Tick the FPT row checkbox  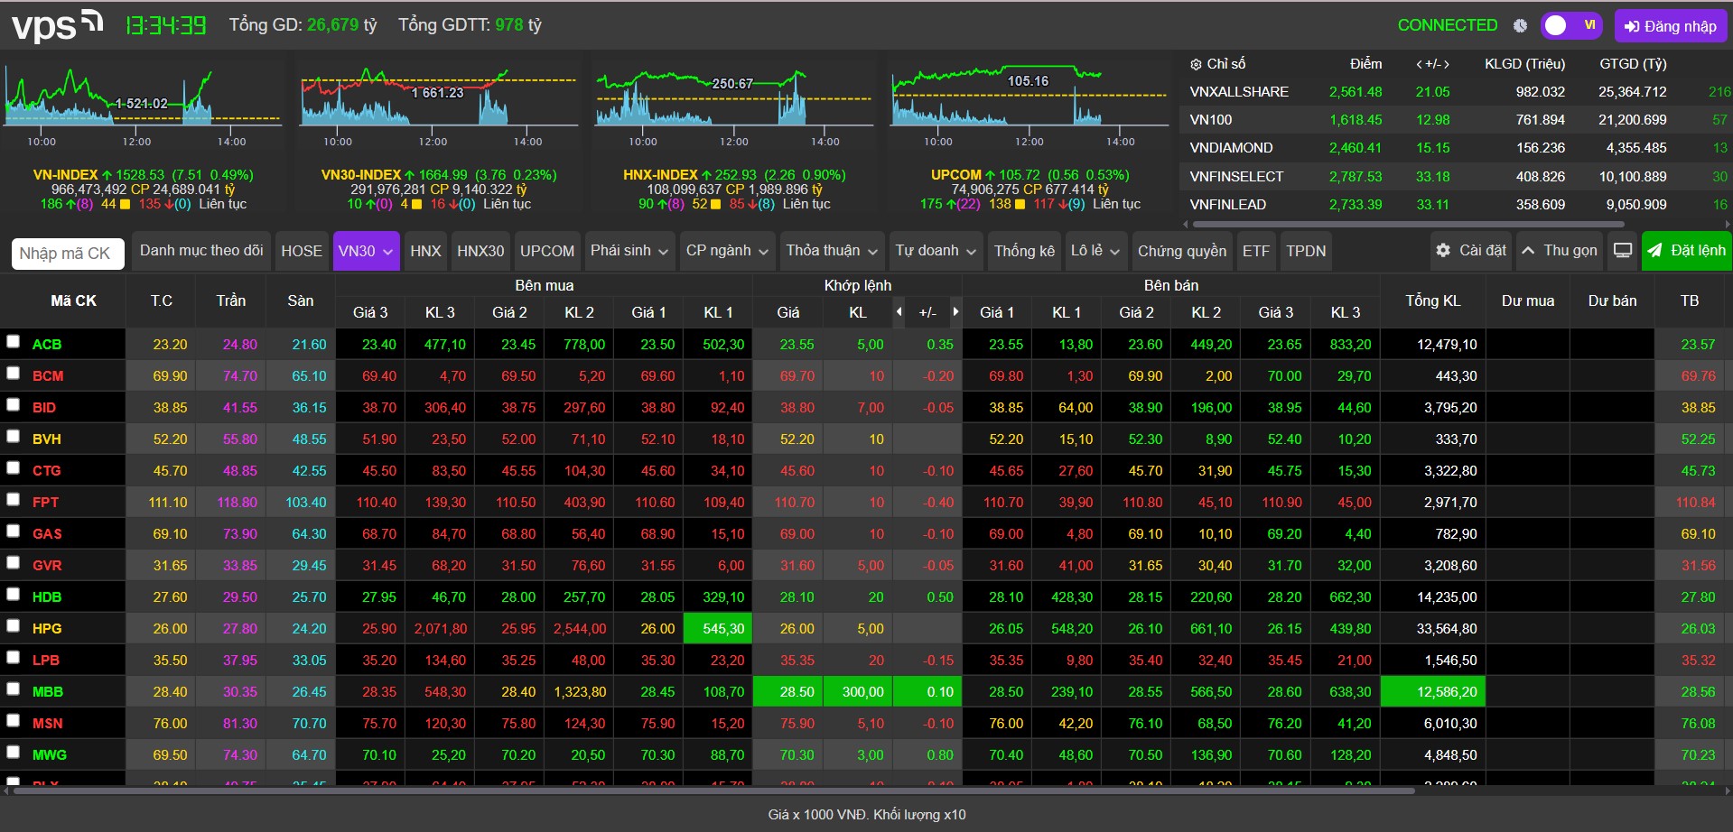13,499
